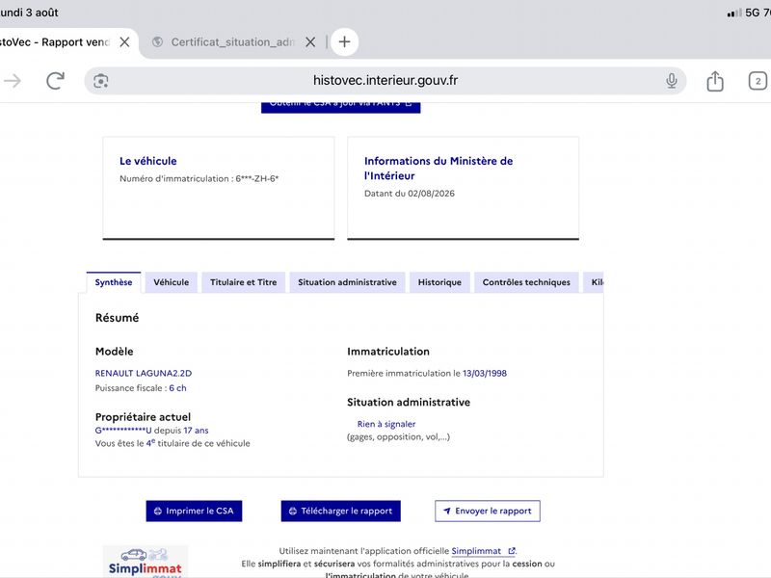The width and height of the screenshot is (771, 578).
Task: Click the Propriétaire actuel heading
Action: pyautogui.click(x=143, y=417)
